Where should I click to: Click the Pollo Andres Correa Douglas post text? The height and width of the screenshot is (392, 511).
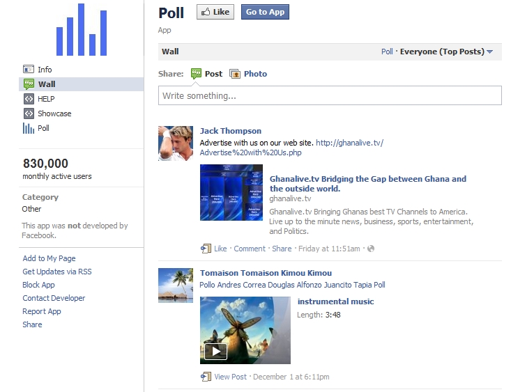tap(292, 285)
